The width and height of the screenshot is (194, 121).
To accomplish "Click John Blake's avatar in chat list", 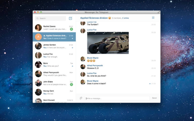I will (x=38, y=83).
